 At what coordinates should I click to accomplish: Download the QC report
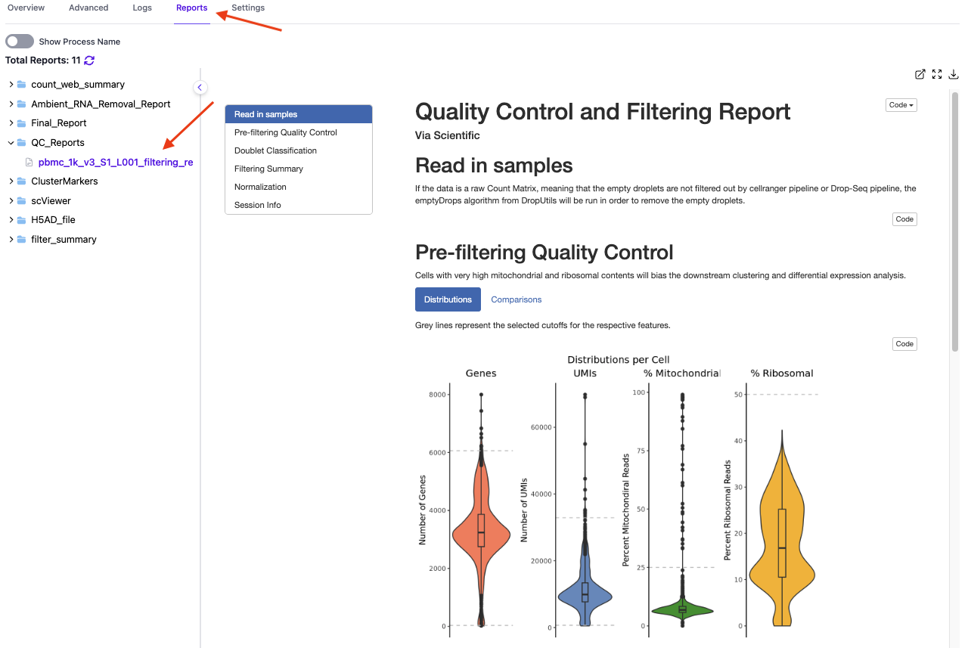pos(954,74)
